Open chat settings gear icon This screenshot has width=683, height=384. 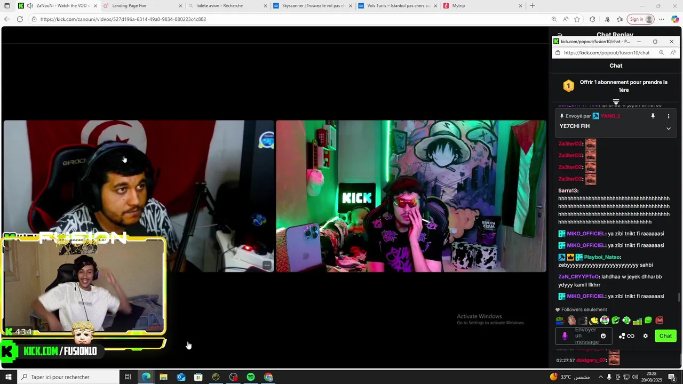coord(645,336)
